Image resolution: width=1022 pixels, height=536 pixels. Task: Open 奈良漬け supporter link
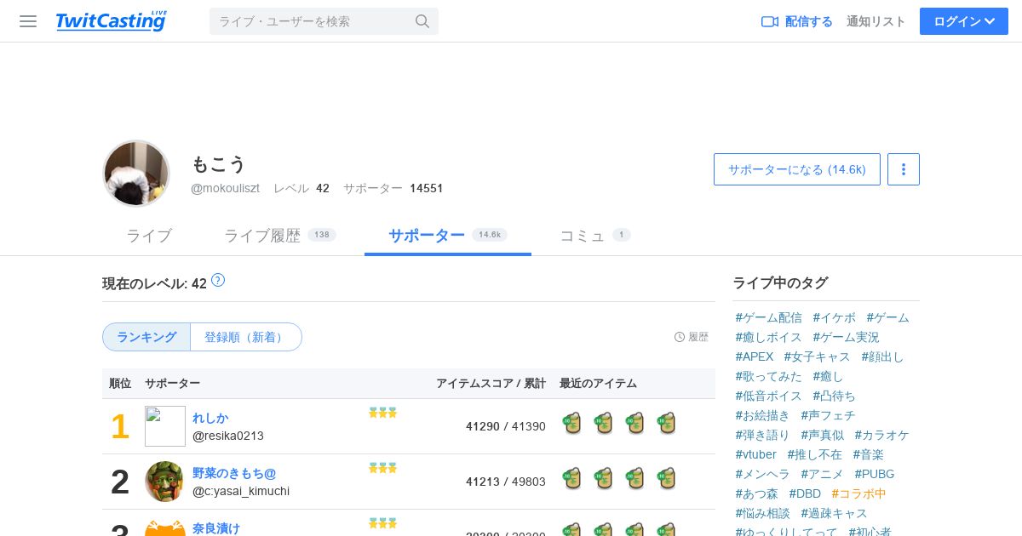coord(216,528)
